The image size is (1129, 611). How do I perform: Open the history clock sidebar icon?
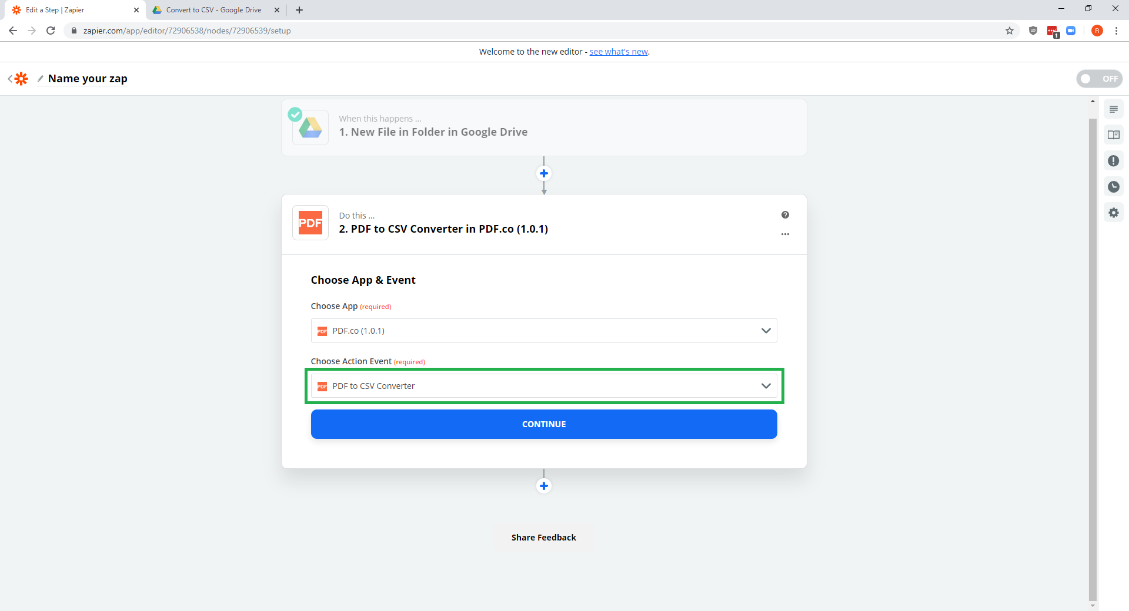1114,187
